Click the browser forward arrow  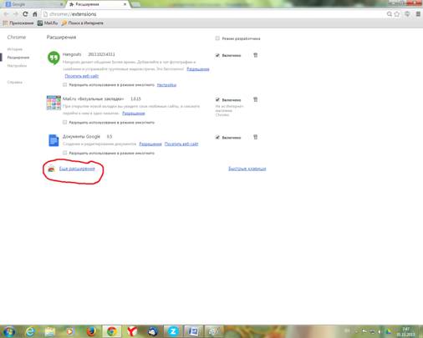pyautogui.click(x=15, y=14)
